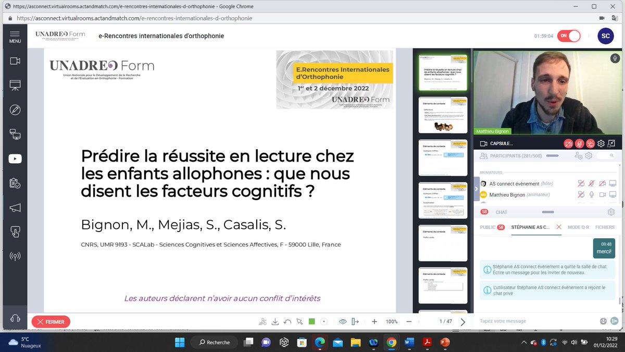Open the YouTube video sharing tool

click(x=15, y=159)
